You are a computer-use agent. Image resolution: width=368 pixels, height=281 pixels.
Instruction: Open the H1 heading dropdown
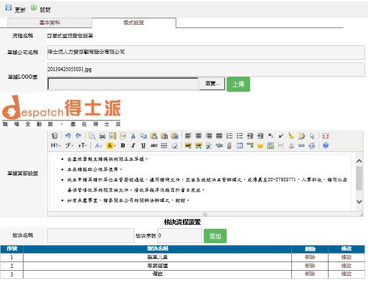(55, 146)
